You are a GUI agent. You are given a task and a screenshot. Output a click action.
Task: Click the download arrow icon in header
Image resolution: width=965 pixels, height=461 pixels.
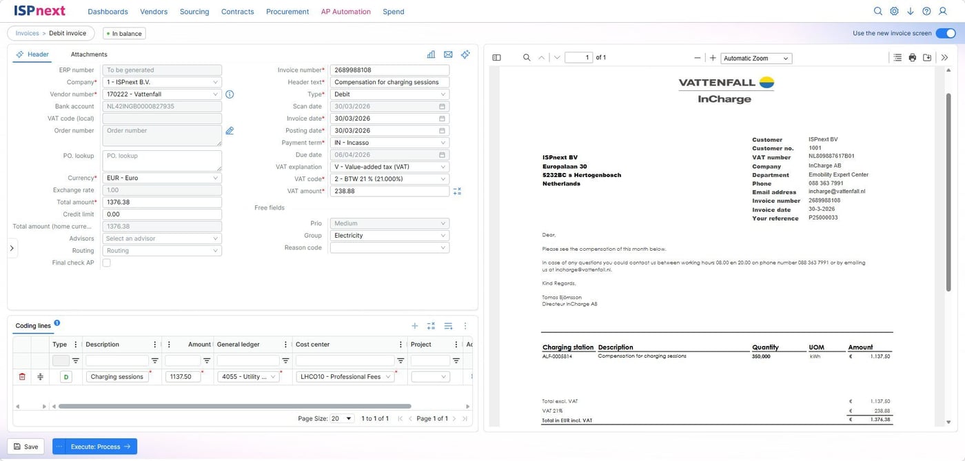(x=911, y=11)
